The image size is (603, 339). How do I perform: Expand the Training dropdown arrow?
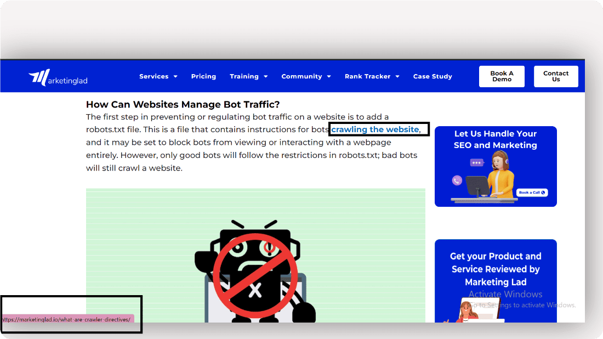266,77
